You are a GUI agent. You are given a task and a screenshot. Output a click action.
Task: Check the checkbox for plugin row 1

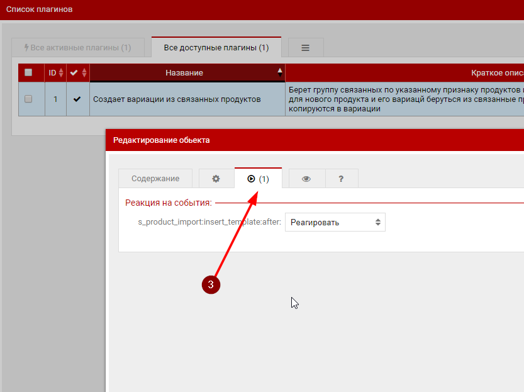pos(28,99)
